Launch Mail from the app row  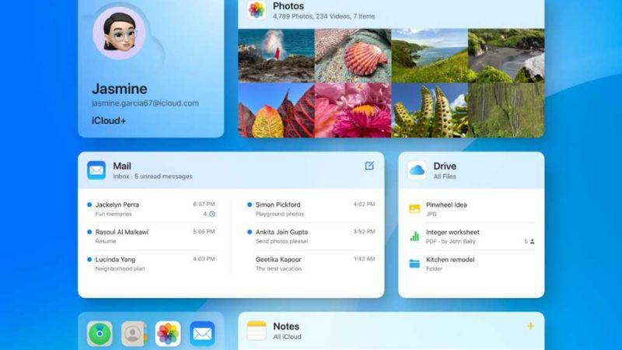click(202, 334)
